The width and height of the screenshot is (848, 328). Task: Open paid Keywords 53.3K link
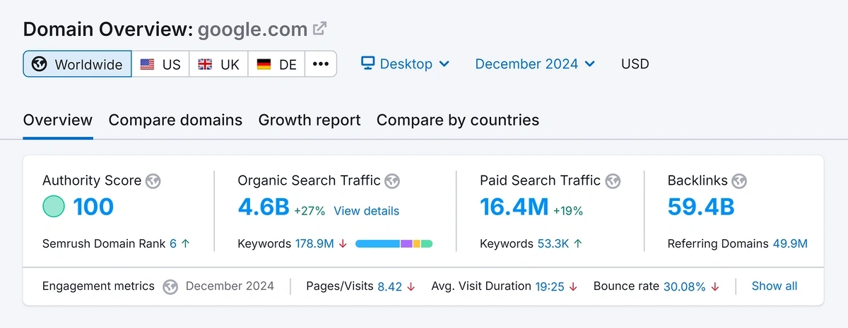click(553, 243)
